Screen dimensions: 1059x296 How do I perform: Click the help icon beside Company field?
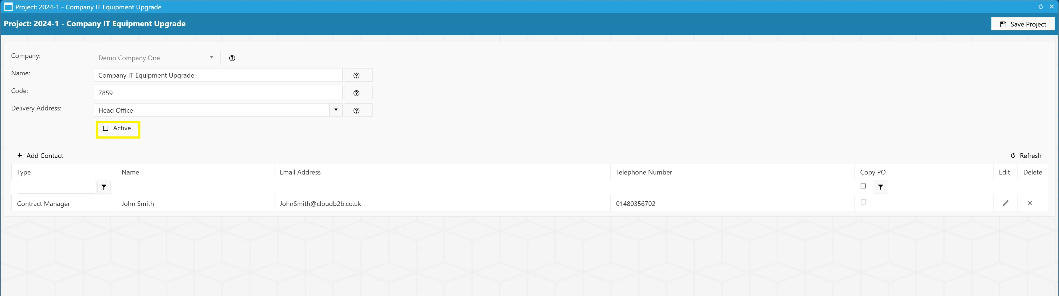coord(234,58)
